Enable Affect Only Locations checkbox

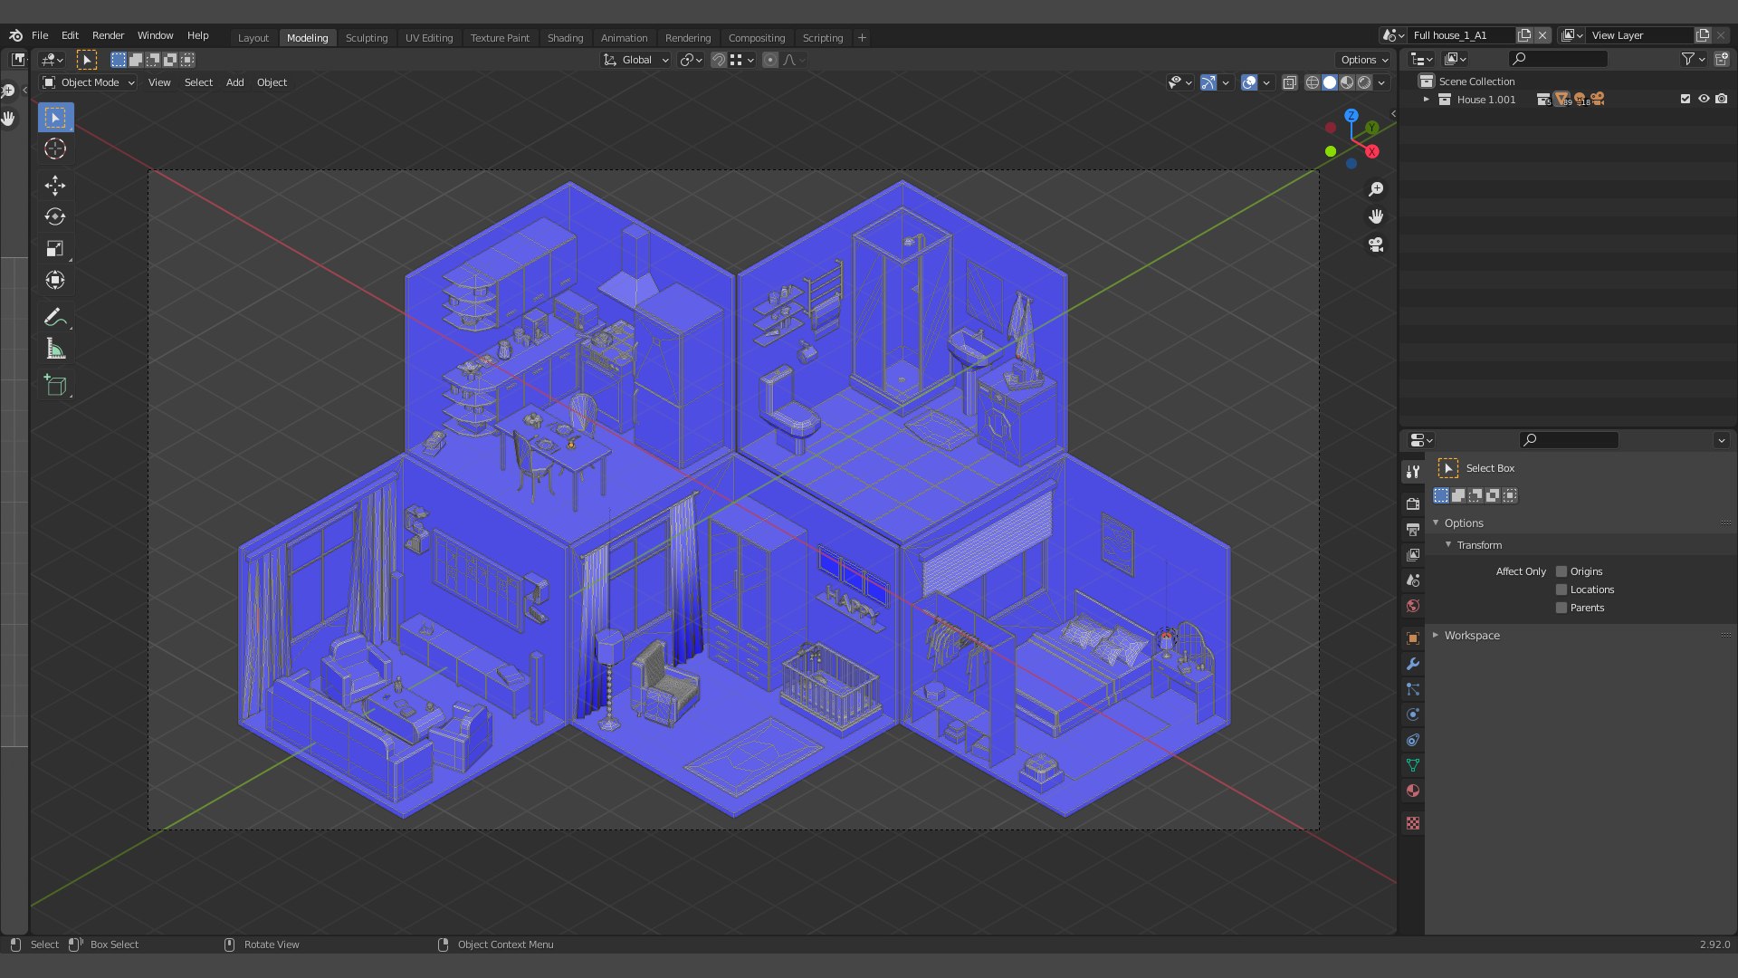coord(1561,590)
